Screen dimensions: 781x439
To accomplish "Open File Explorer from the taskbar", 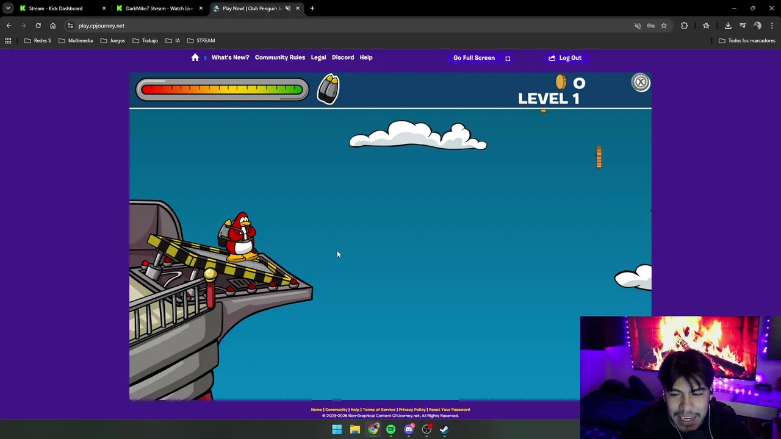I will (x=355, y=429).
